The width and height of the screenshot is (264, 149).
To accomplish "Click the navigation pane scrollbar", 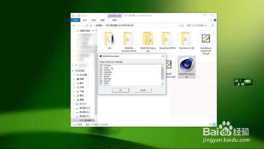I will (96, 79).
